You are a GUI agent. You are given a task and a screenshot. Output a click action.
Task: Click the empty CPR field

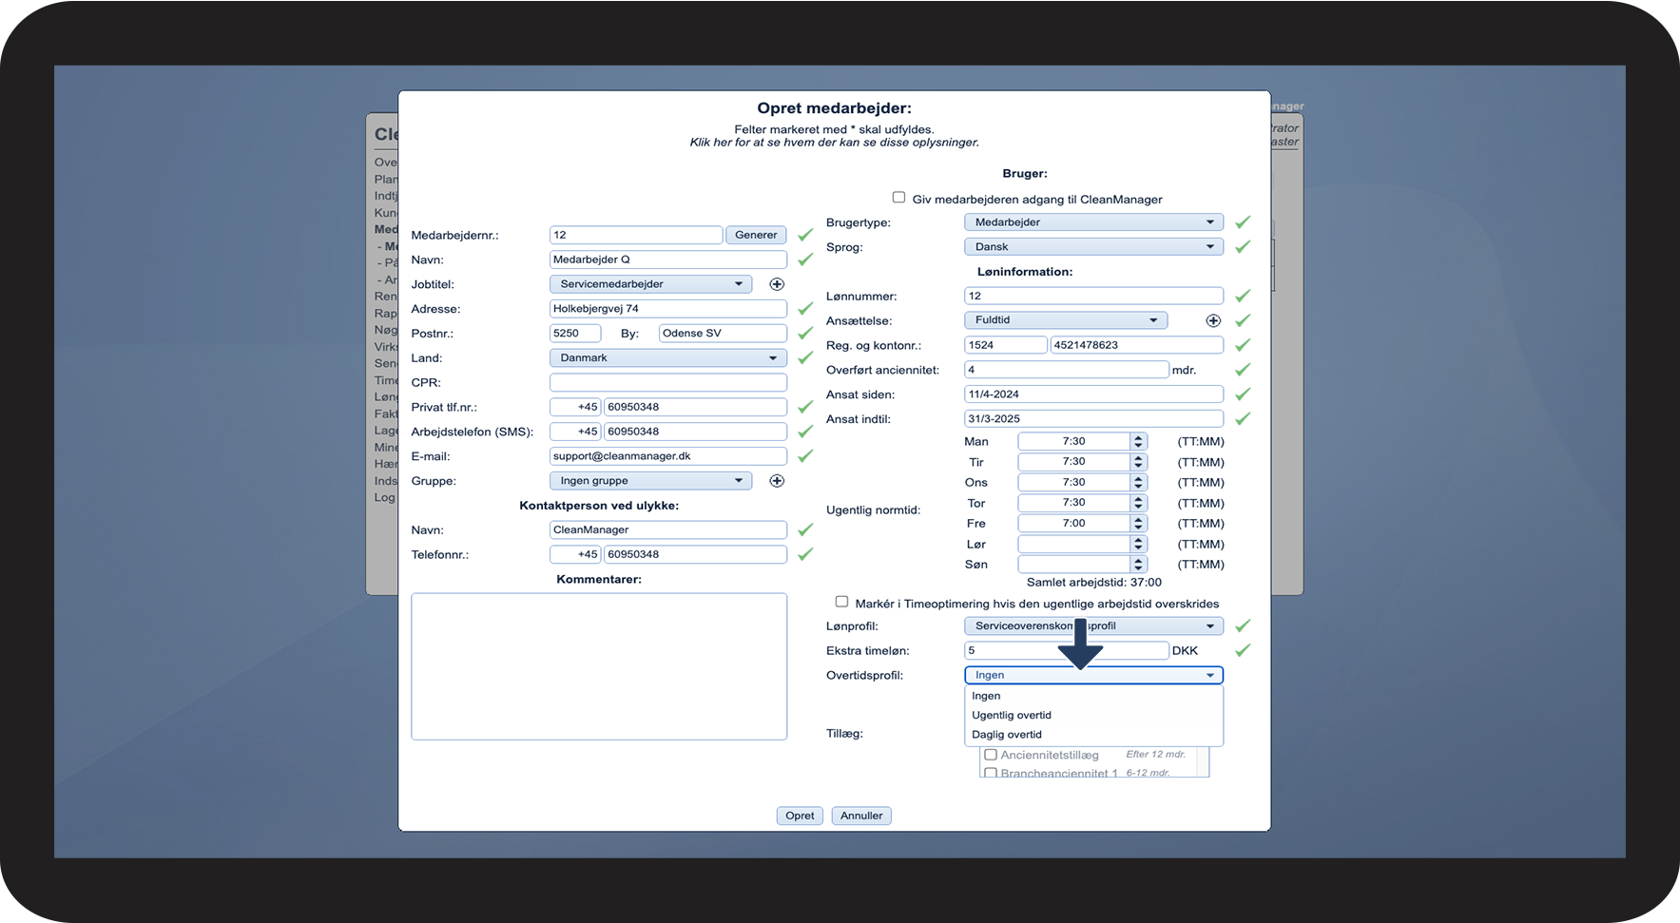[x=668, y=382]
